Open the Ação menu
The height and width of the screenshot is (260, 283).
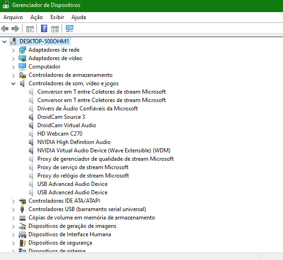click(x=36, y=17)
